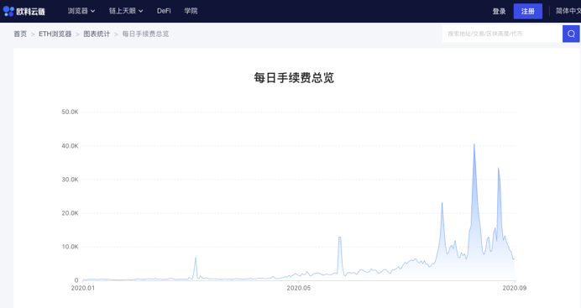The height and width of the screenshot is (308, 581).
Task: Click the chart title 每日手续费总览
Action: point(294,78)
